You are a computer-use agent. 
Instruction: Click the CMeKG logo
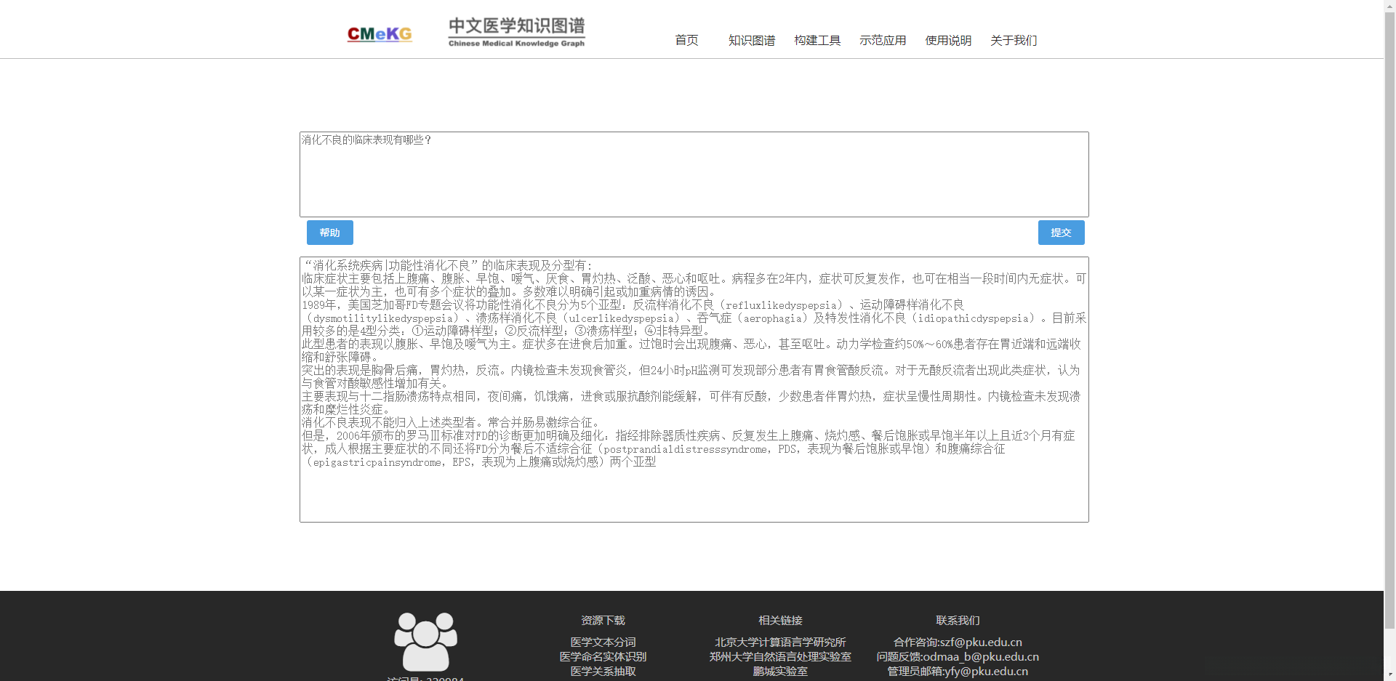pos(379,33)
